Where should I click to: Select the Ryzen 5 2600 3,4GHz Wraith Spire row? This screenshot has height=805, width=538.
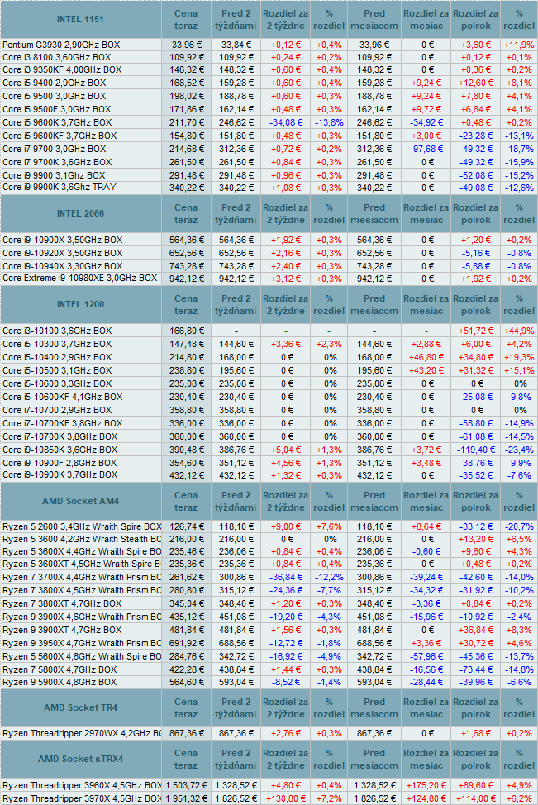click(82, 526)
